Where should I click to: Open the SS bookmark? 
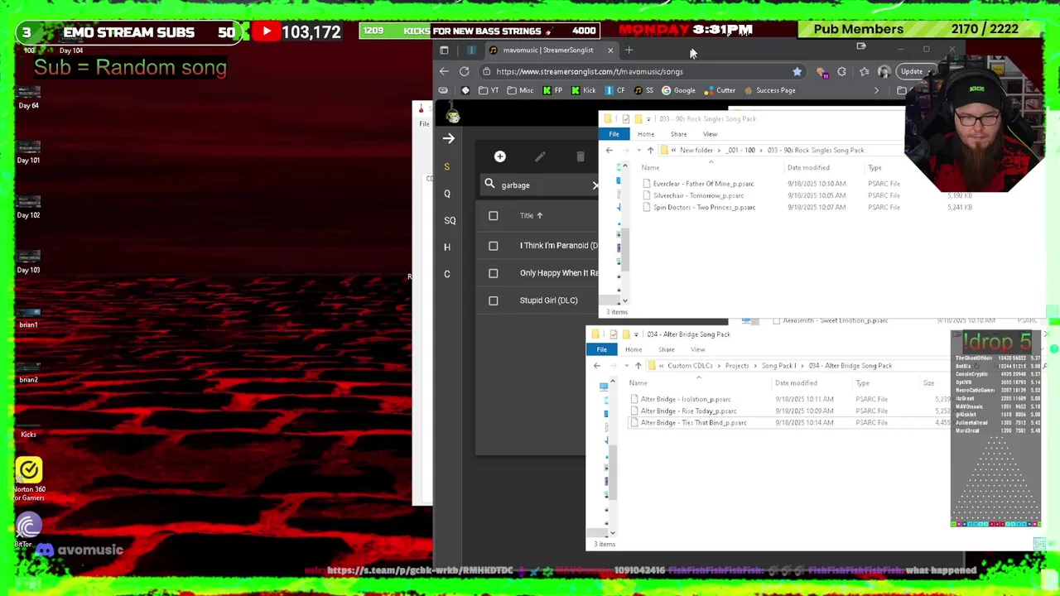click(x=643, y=90)
